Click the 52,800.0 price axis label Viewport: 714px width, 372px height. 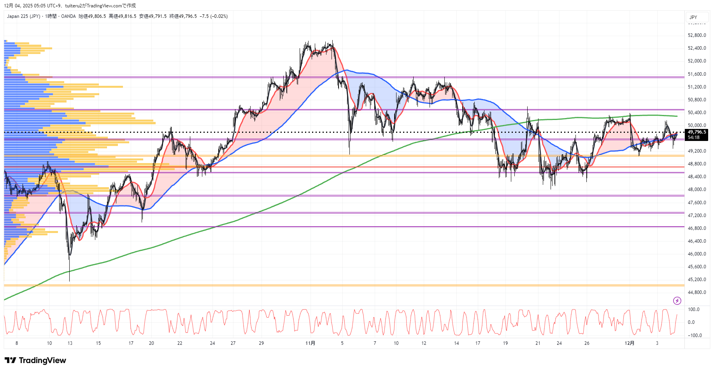tap(697, 35)
